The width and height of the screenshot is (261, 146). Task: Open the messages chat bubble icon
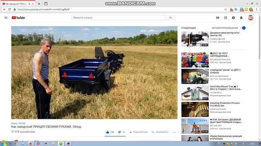(233, 18)
